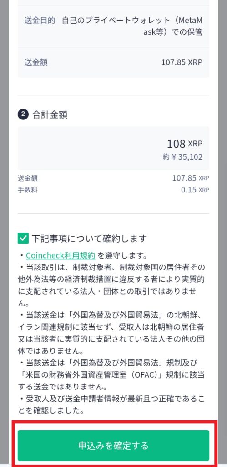Click the MetaMask private wallet purpose text
Image resolution: width=227 pixels, height=467 pixels.
pos(132,26)
